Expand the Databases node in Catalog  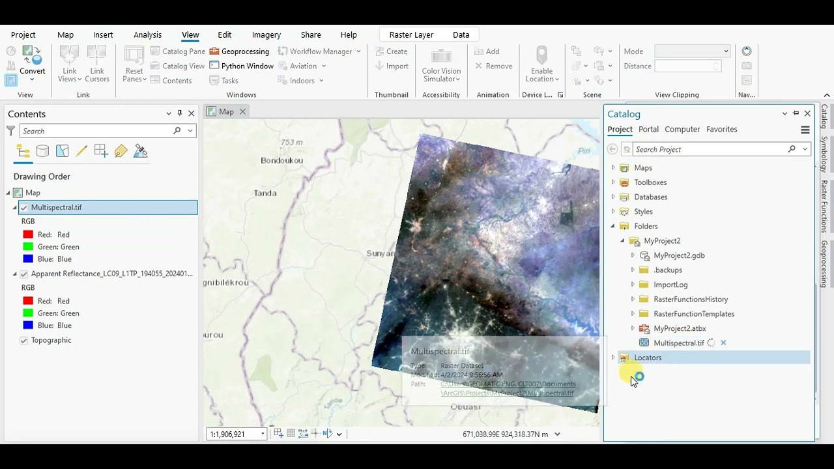(x=612, y=197)
